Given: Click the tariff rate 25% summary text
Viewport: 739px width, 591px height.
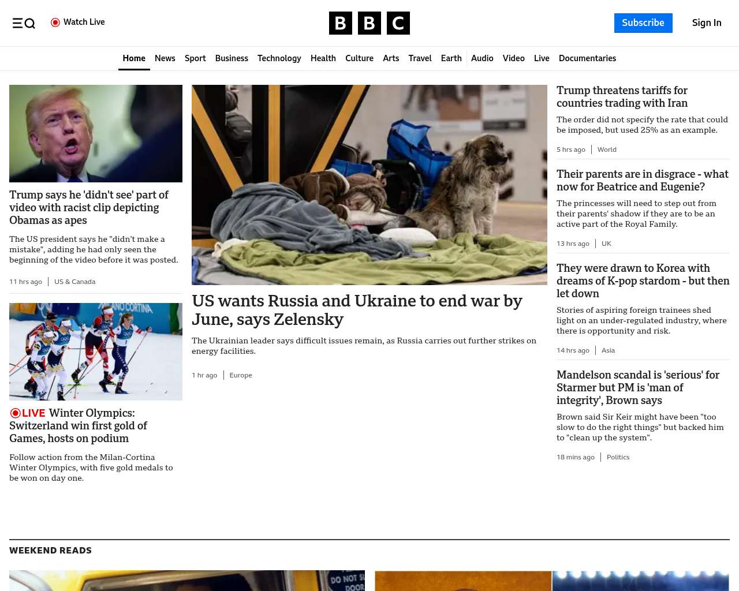Looking at the screenshot, I should click(642, 125).
